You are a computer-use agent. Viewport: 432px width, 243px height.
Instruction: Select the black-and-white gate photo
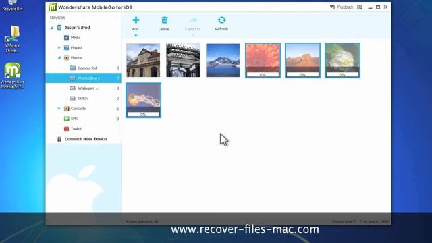(x=183, y=60)
